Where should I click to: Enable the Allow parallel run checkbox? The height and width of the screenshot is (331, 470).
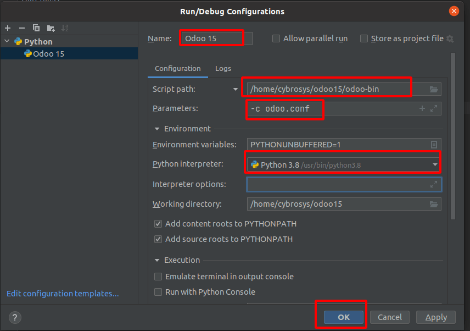tap(276, 38)
